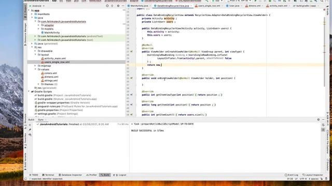Expand the manifests folder
Image resolution: width=332 pixels, height=186 pixels.
(32, 14)
